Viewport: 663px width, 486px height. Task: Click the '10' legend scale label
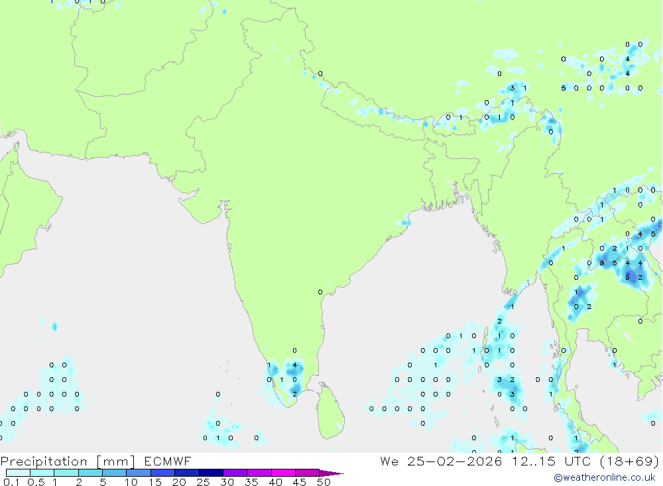pos(131,482)
